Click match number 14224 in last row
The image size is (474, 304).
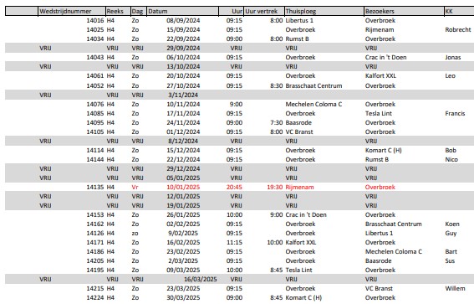(x=95, y=297)
